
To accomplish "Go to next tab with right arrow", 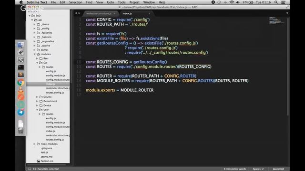I will pyautogui.click(x=79, y=13).
